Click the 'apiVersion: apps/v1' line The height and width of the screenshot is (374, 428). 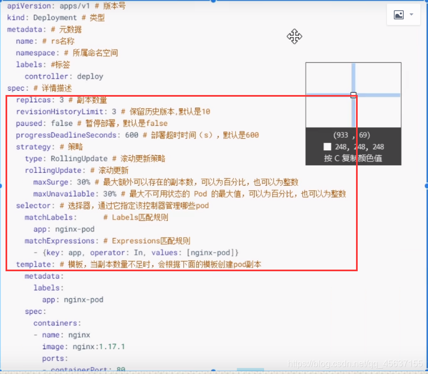click(66, 6)
